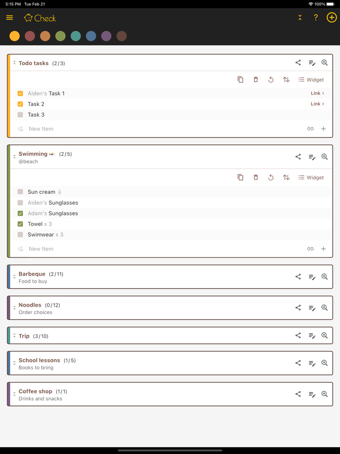
Task: Collapse all lists using the top arrows icon
Action: (x=300, y=17)
